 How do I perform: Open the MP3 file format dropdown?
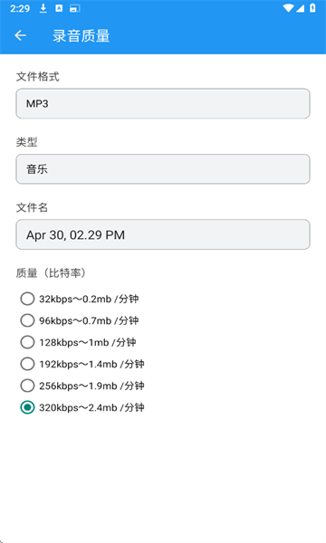click(x=163, y=103)
